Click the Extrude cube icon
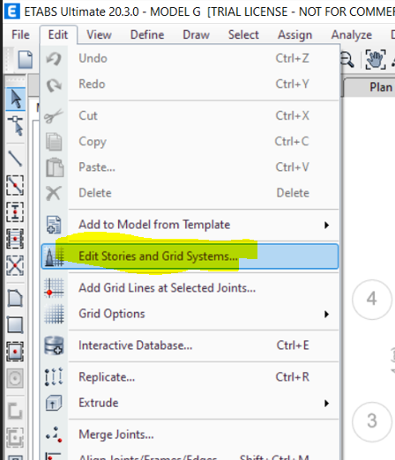 [54, 403]
